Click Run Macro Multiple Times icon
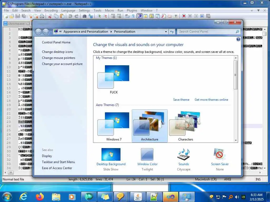This screenshot has height=202, width=270. pyautogui.click(x=202, y=16)
